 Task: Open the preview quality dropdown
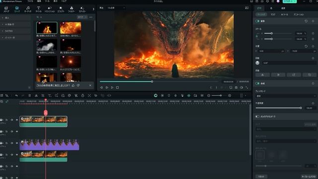(x=116, y=8)
